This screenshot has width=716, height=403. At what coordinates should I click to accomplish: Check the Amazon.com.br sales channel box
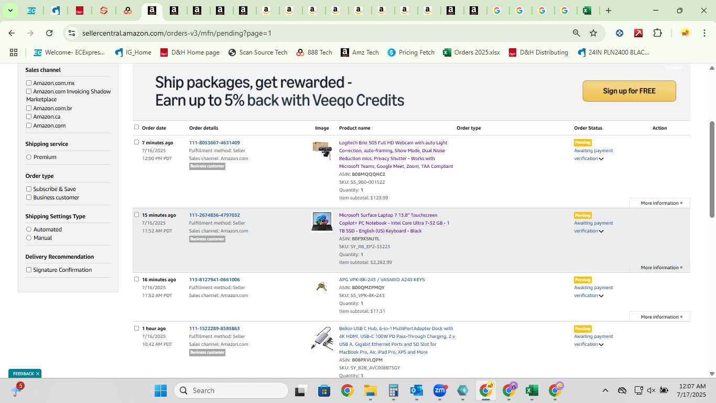pyautogui.click(x=29, y=108)
